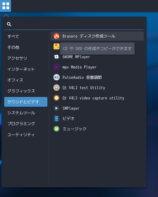Open PulseAudio 音量調節 text entry

[x=82, y=77]
